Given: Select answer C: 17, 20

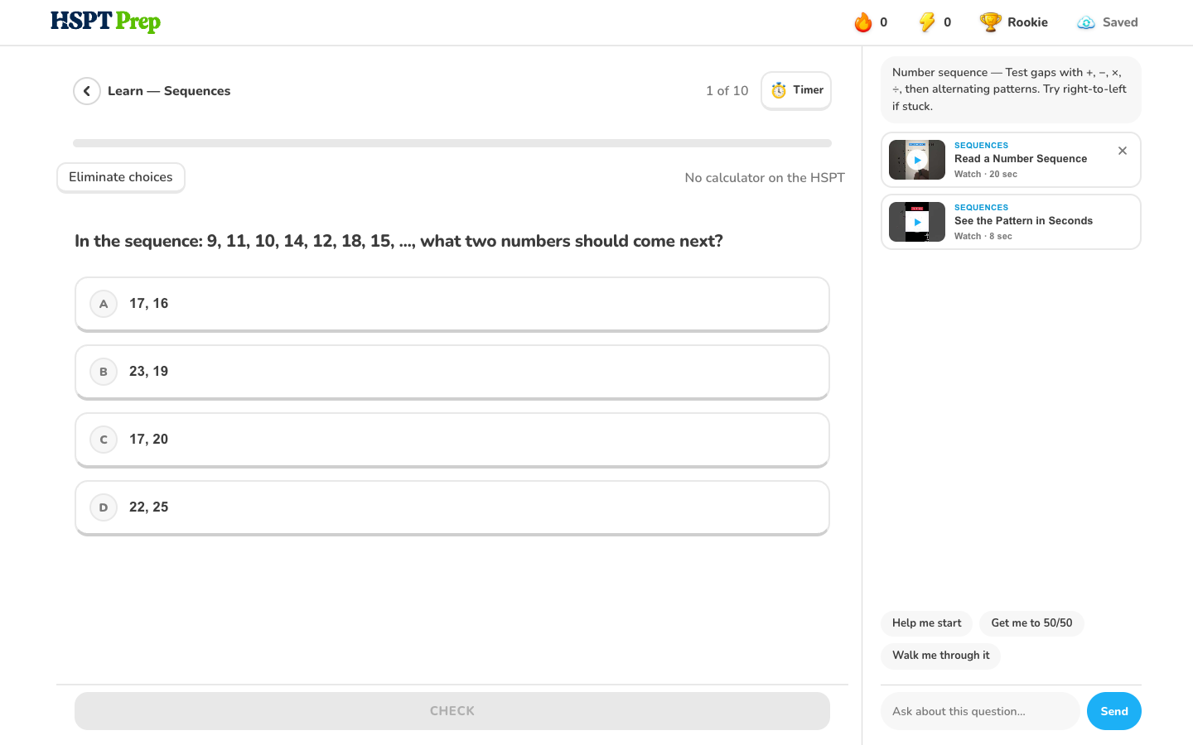Looking at the screenshot, I should coord(452,440).
